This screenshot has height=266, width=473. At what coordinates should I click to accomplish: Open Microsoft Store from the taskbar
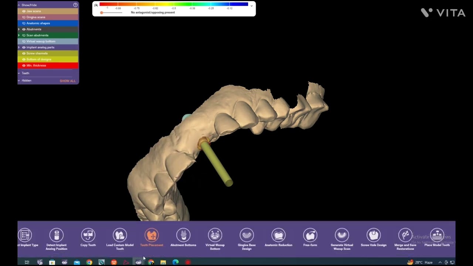(x=52, y=262)
